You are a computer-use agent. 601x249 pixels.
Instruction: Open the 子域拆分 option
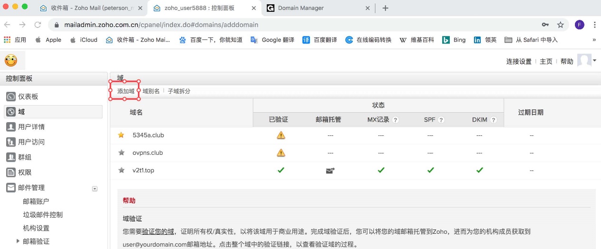(x=179, y=91)
